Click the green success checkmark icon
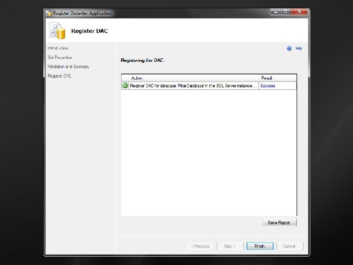This screenshot has height=265, width=353. [125, 85]
